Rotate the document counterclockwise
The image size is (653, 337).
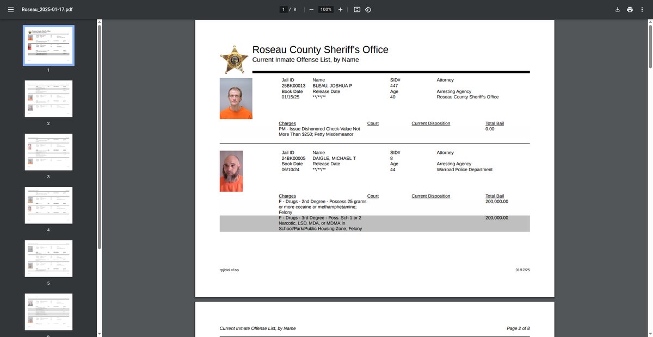pyautogui.click(x=368, y=9)
